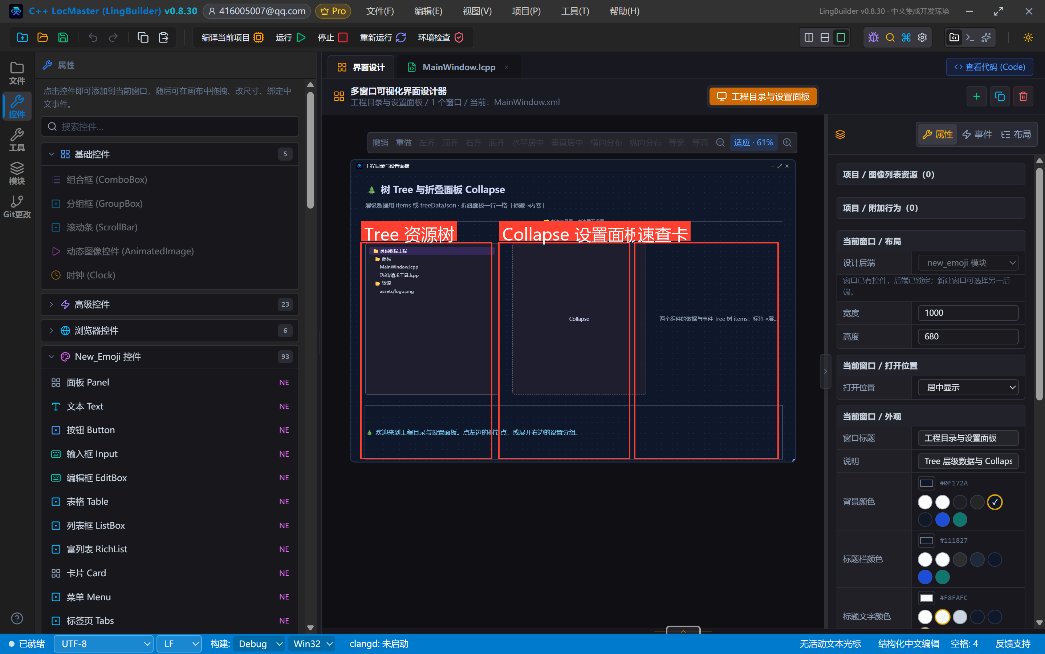Expand the 高级控件 group

(170, 304)
